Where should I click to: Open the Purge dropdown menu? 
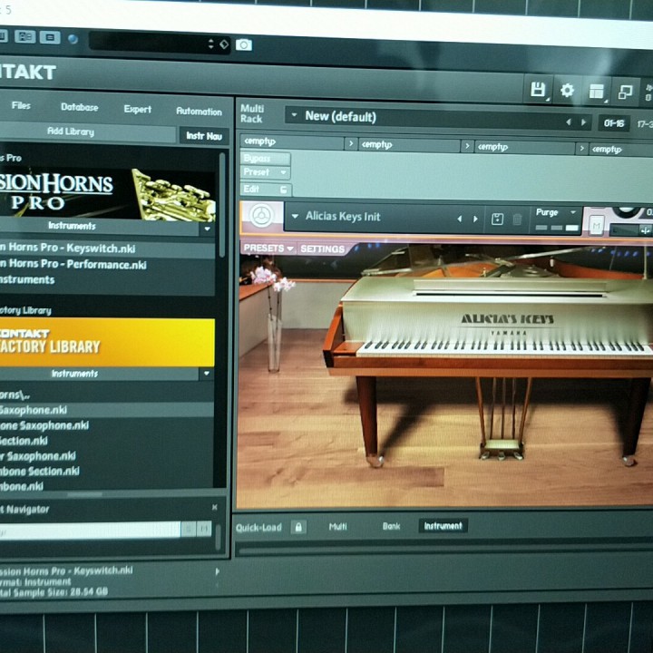(555, 212)
